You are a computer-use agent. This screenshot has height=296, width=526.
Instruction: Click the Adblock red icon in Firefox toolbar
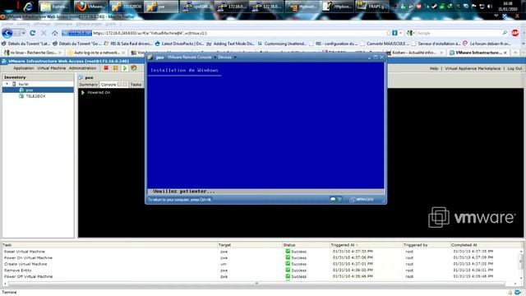pos(515,33)
